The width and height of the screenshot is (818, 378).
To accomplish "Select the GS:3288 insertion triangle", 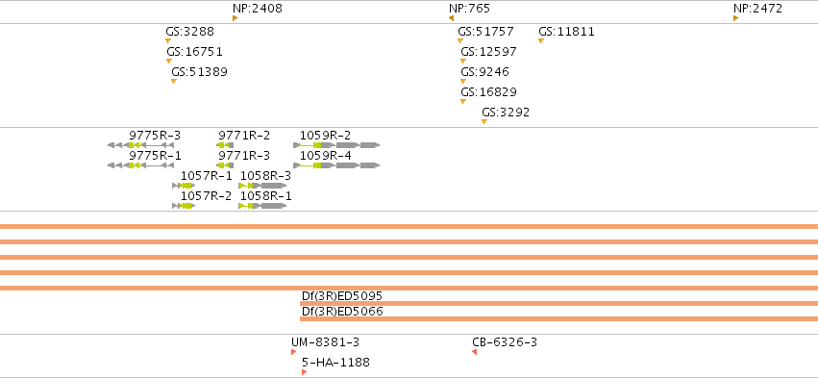I will click(x=168, y=40).
